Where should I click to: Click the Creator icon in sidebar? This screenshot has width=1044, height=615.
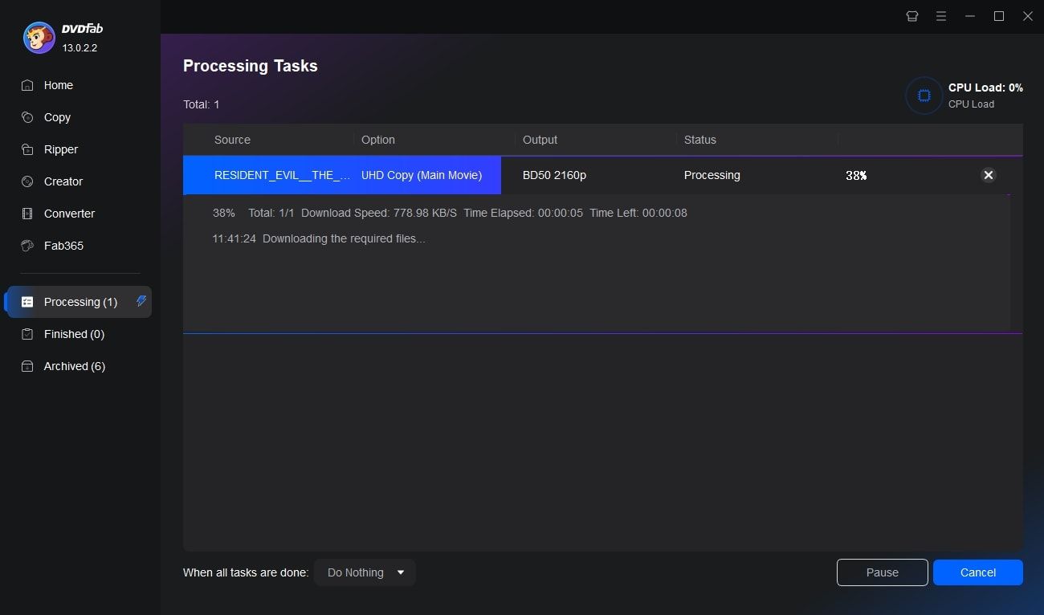(x=27, y=181)
